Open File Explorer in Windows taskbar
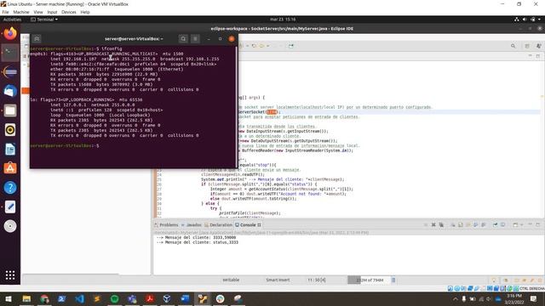Image resolution: width=545 pixels, height=306 pixels. [x=26, y=298]
